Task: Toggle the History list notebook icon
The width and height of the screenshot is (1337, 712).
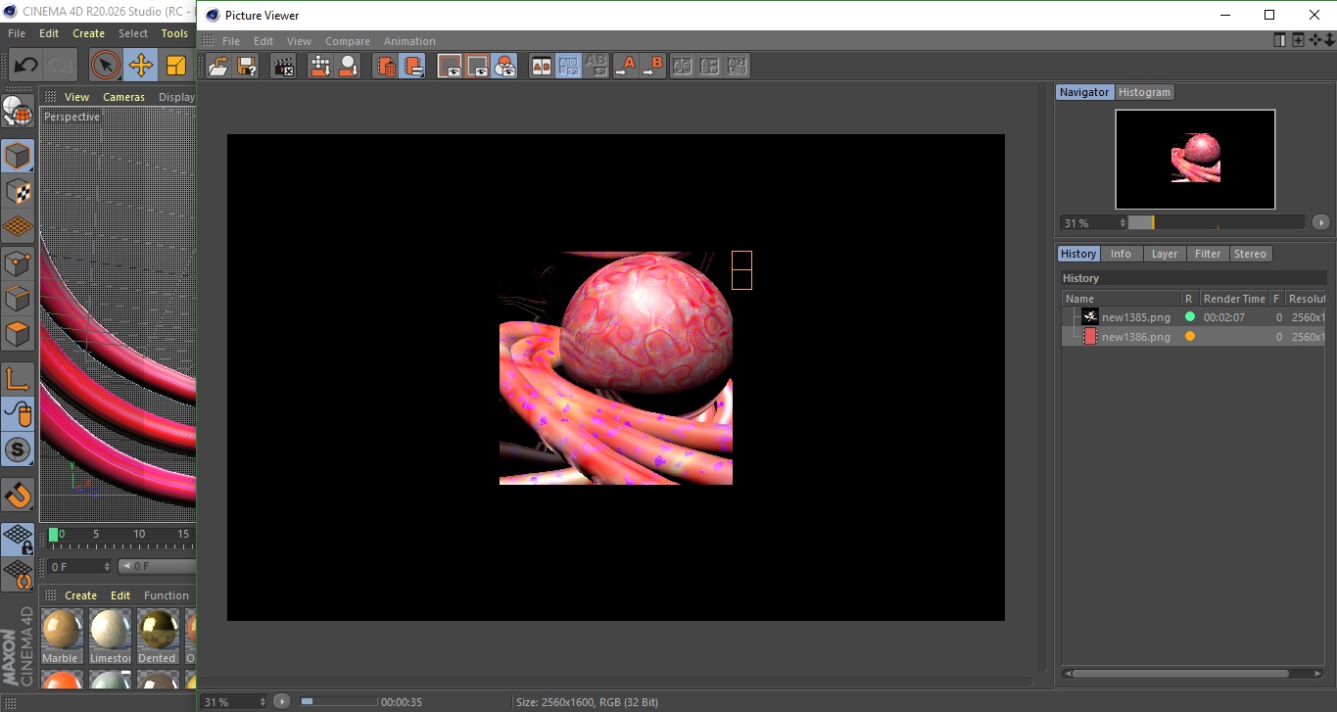Action: pyautogui.click(x=412, y=66)
